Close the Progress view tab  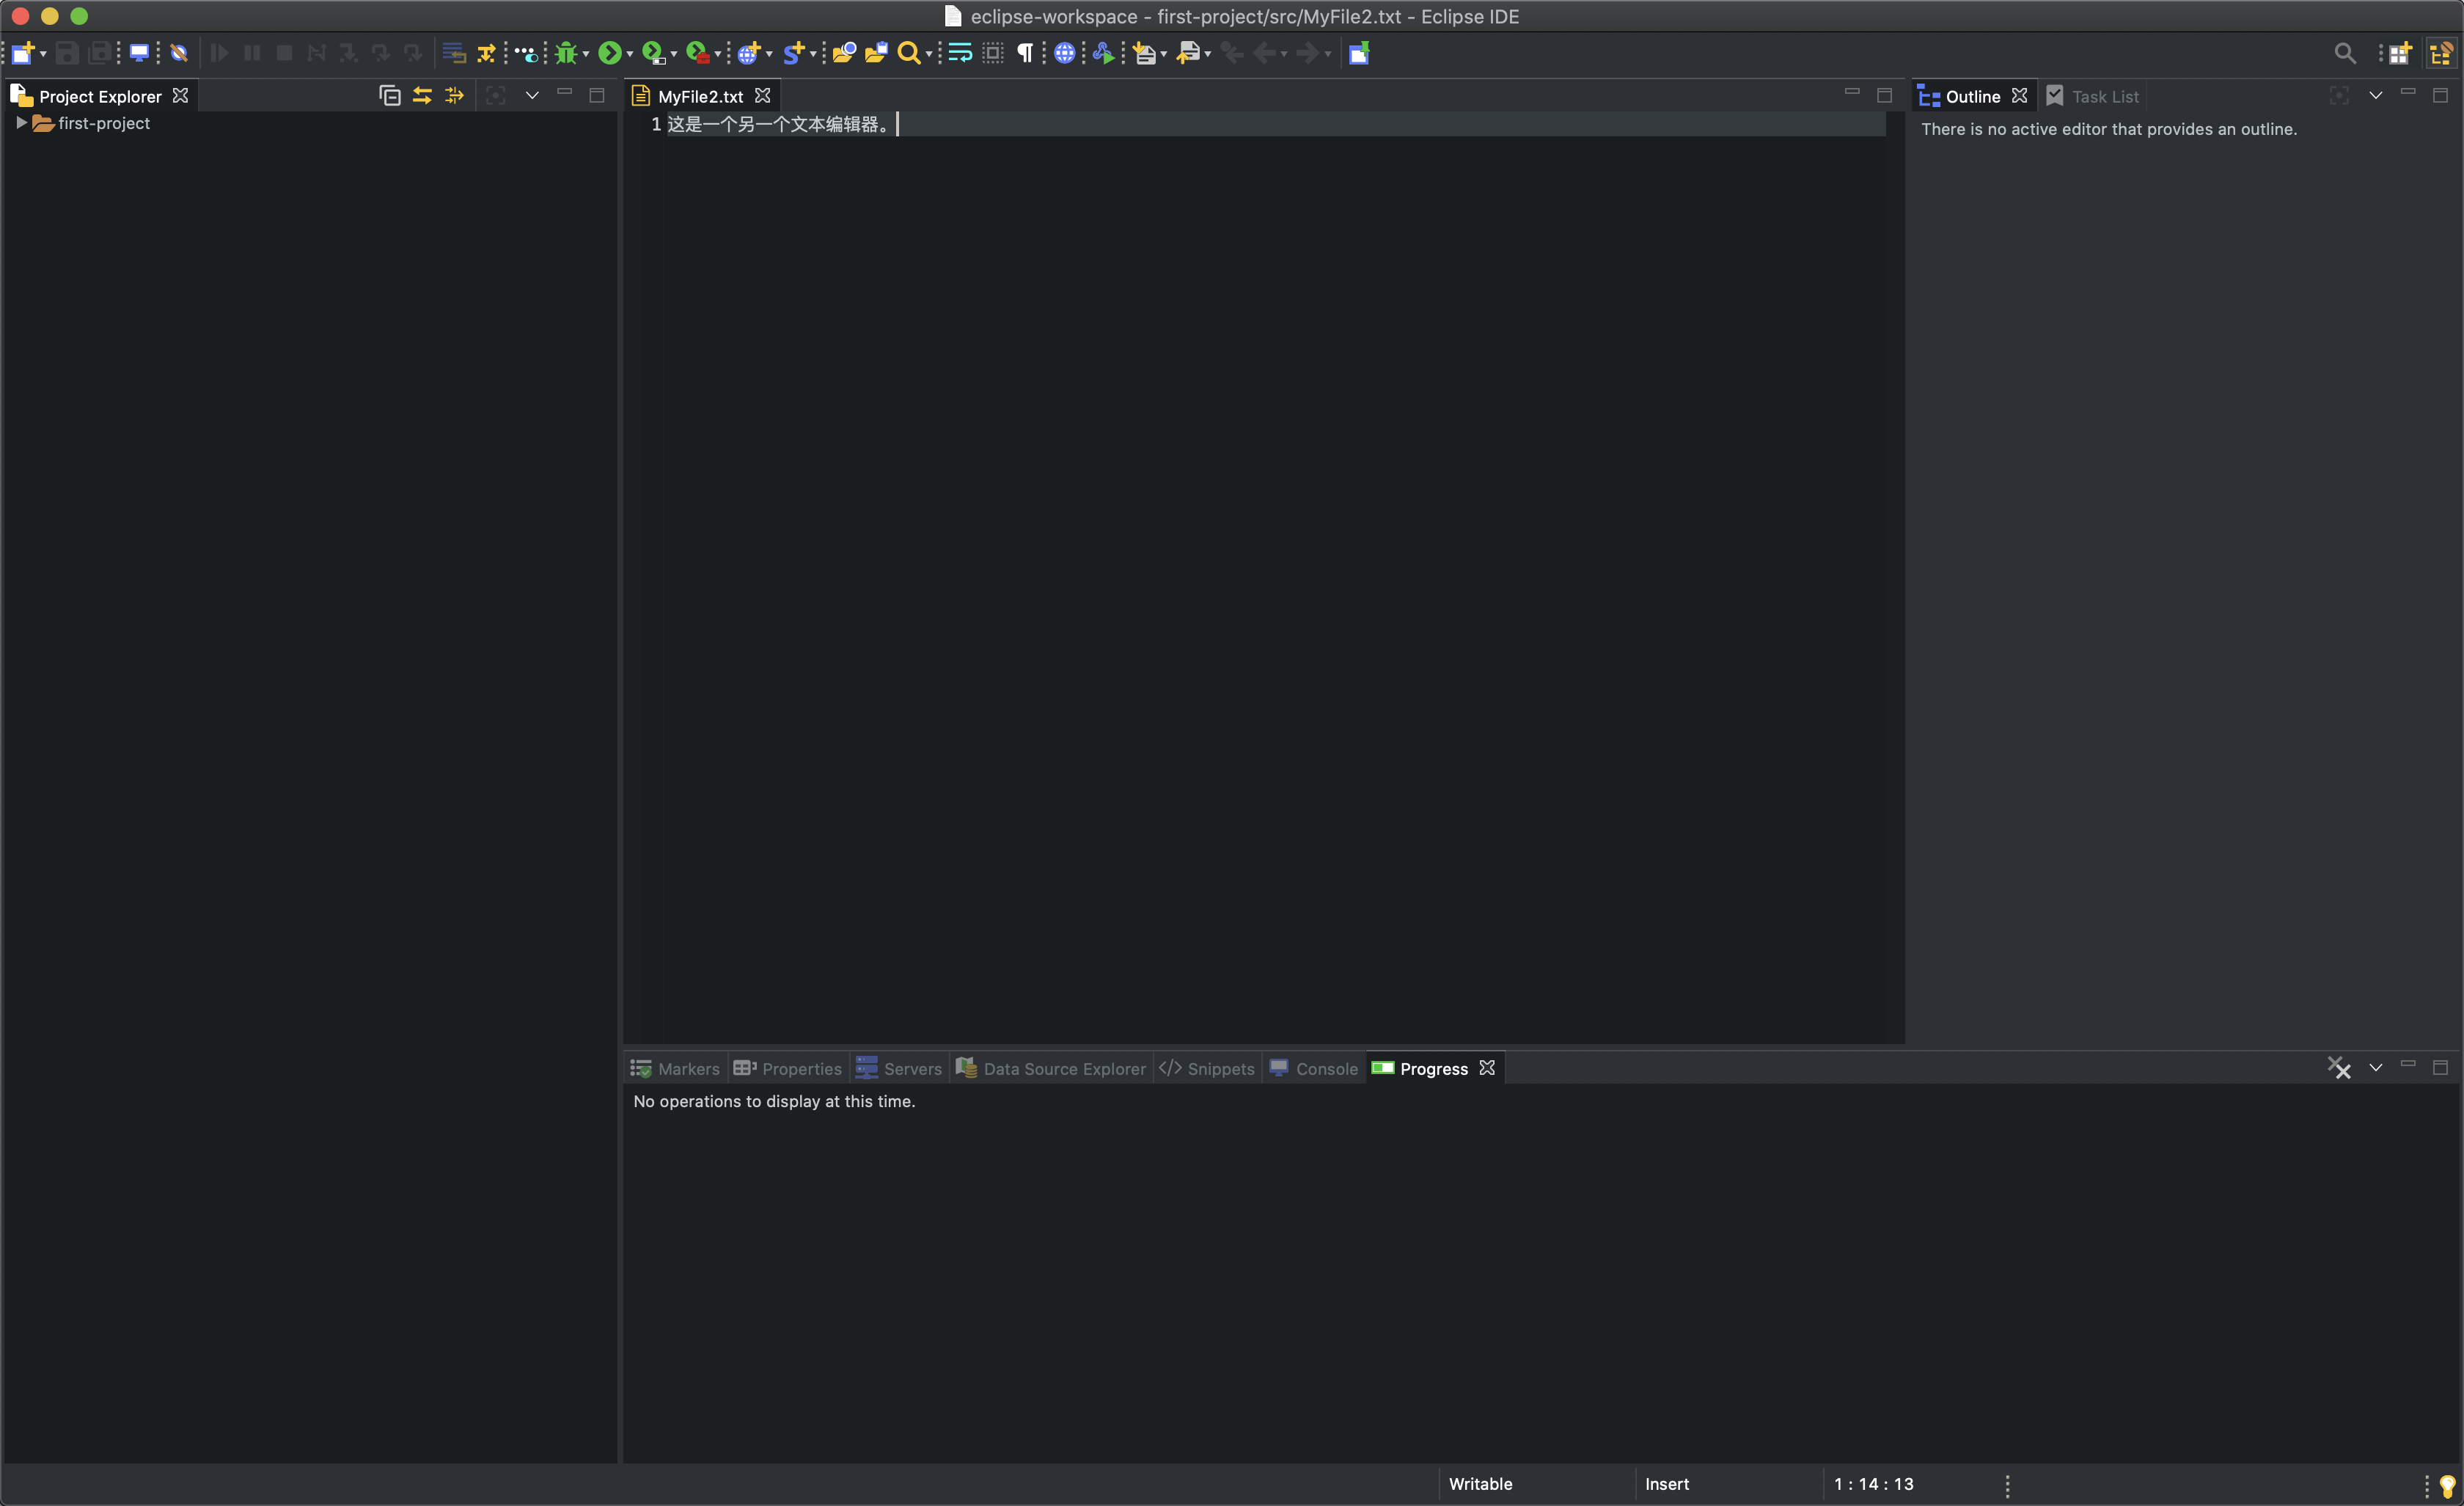pos(1487,1067)
